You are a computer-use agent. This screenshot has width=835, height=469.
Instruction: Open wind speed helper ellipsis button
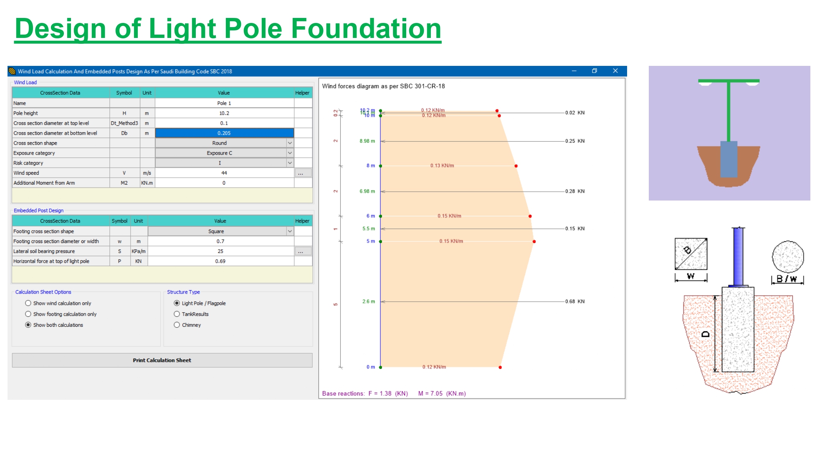[303, 173]
